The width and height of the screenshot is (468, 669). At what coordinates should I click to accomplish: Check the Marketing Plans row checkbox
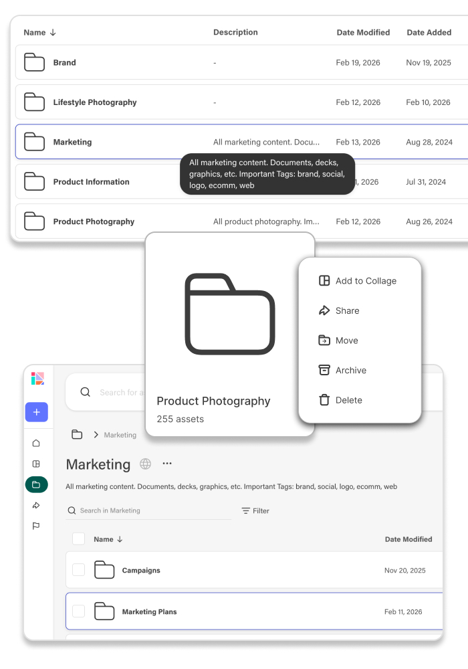(78, 611)
